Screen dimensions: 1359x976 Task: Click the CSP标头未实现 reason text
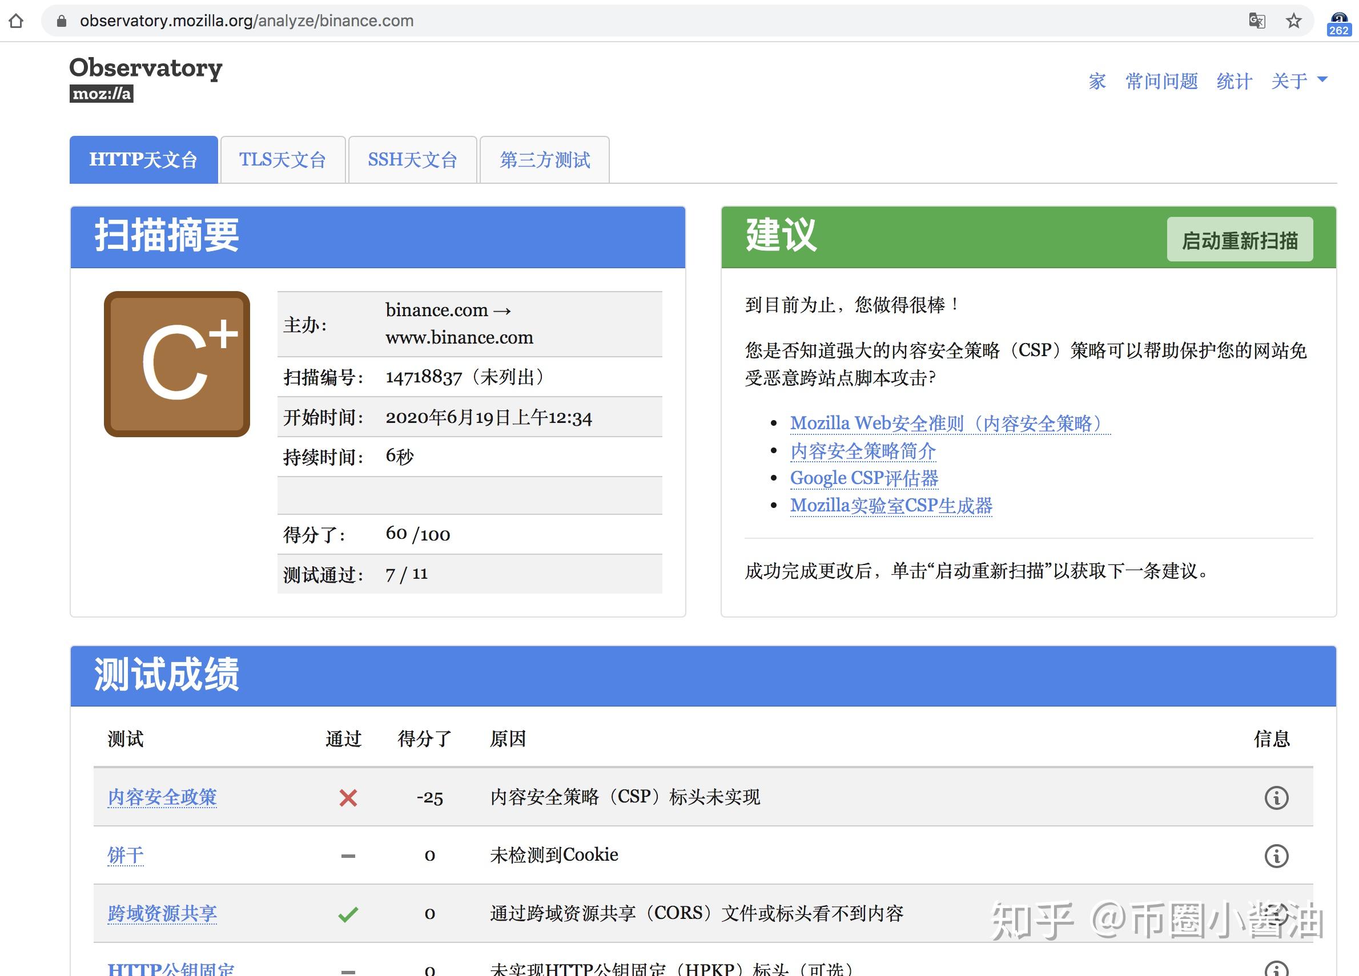pyautogui.click(x=625, y=797)
